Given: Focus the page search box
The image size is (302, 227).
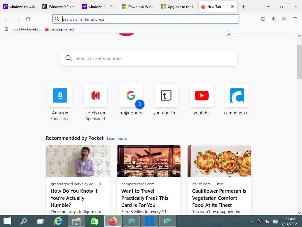Looking at the screenshot, I should coord(149,58).
